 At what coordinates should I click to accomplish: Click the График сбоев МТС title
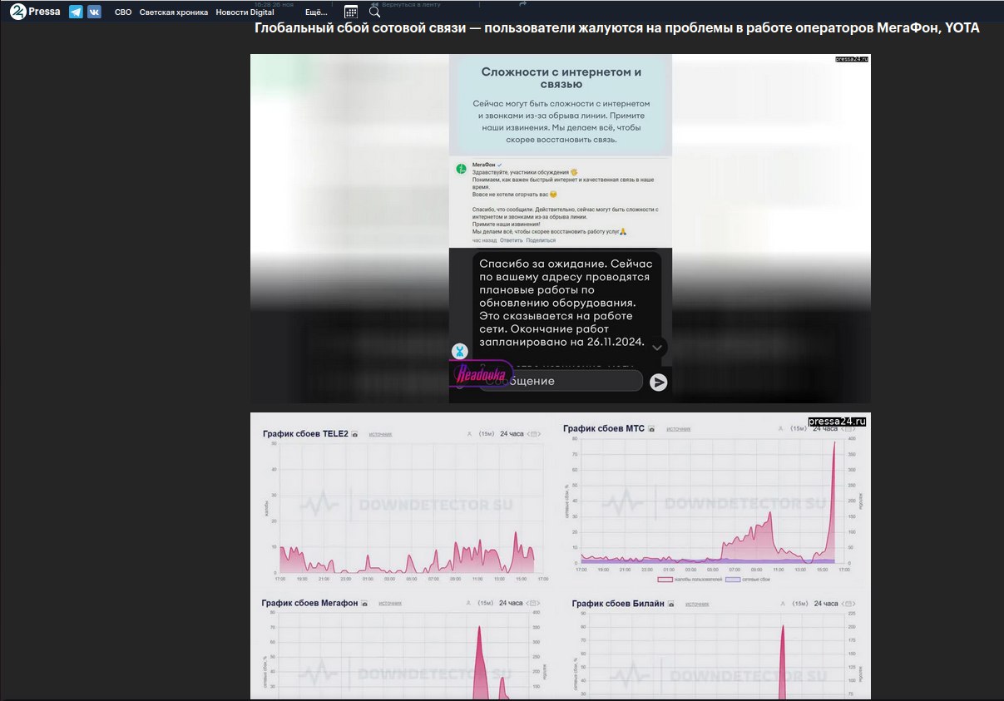tap(604, 429)
